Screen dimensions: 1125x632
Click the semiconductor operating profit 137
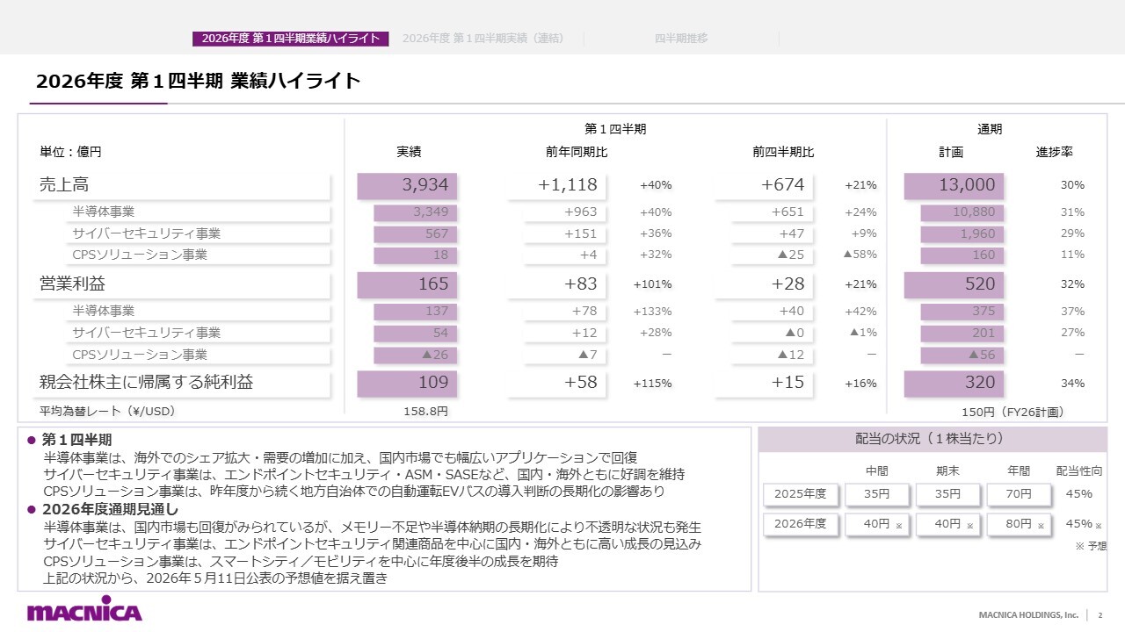pos(416,312)
